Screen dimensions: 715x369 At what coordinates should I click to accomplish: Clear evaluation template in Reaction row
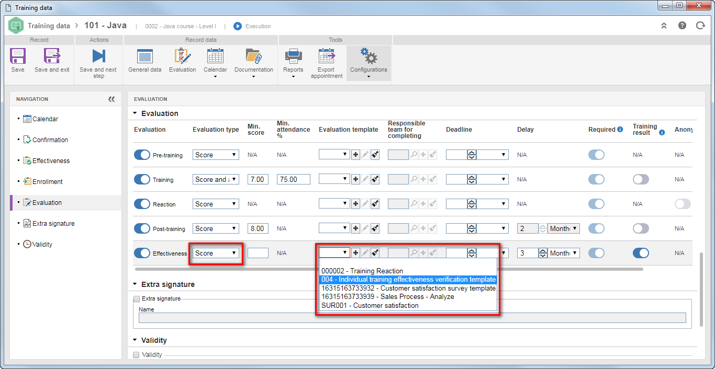click(375, 204)
